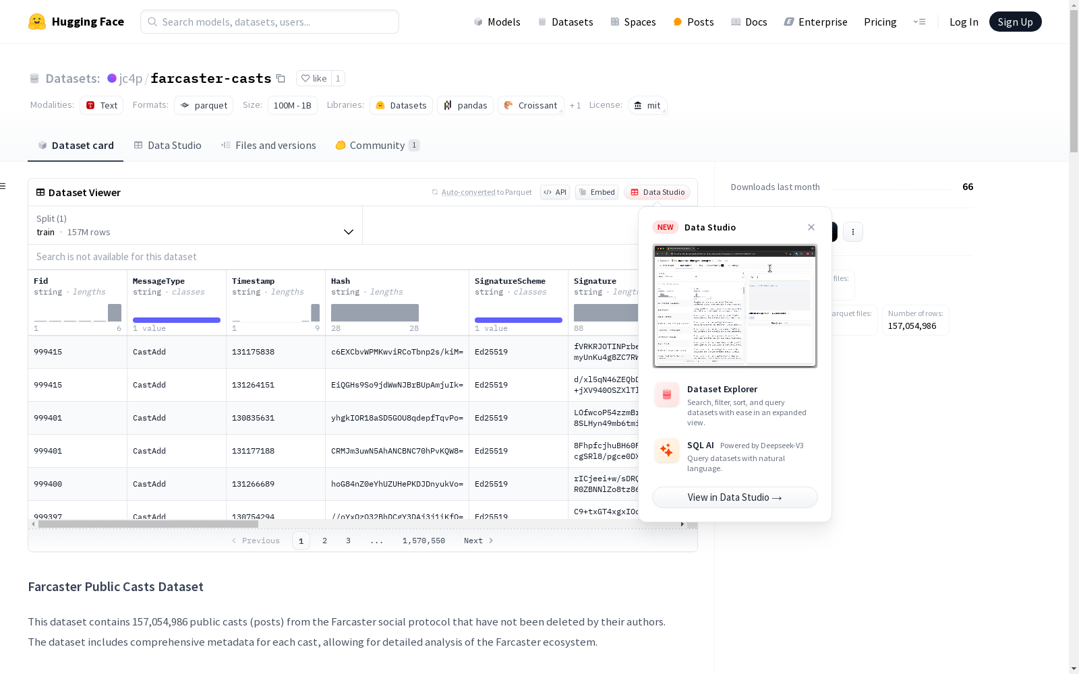Click View in Data Studio button
Screen dimensions: 1079x674
[x=735, y=497]
